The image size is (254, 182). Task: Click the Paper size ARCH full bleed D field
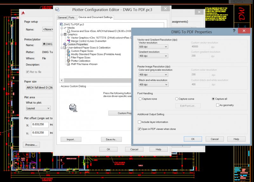(39, 88)
